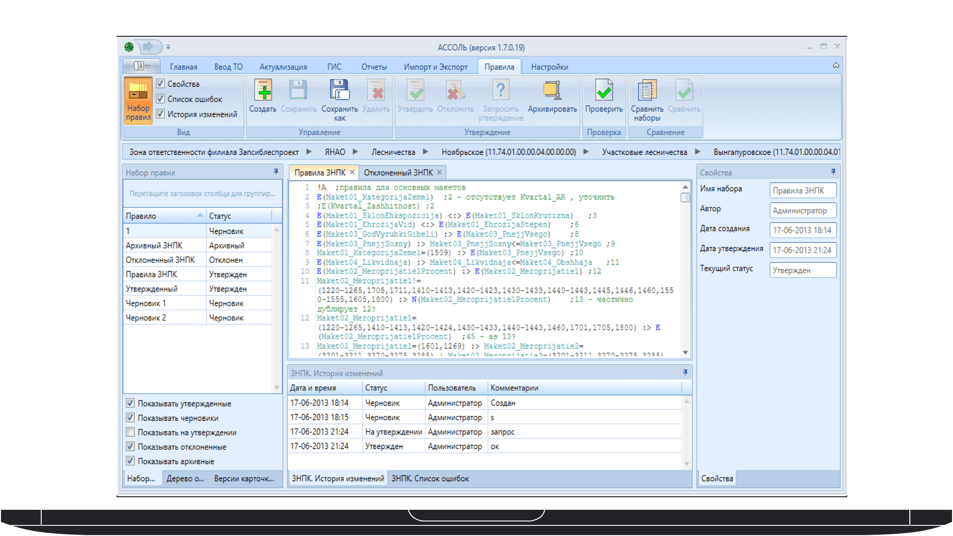Select Черновик 2 rule row
The image size is (953, 536).
point(198,317)
